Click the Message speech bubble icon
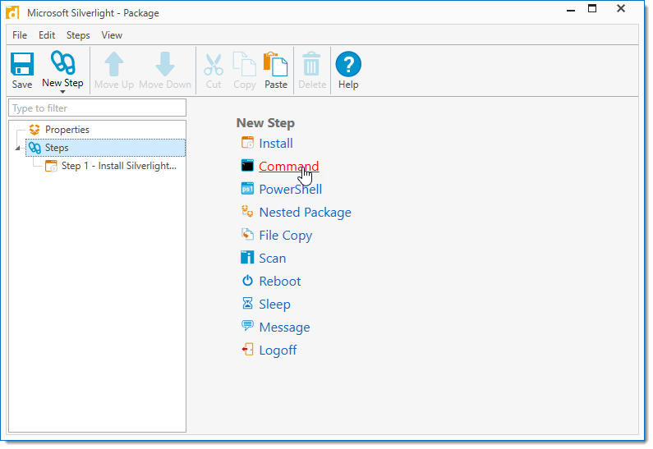 click(x=247, y=327)
